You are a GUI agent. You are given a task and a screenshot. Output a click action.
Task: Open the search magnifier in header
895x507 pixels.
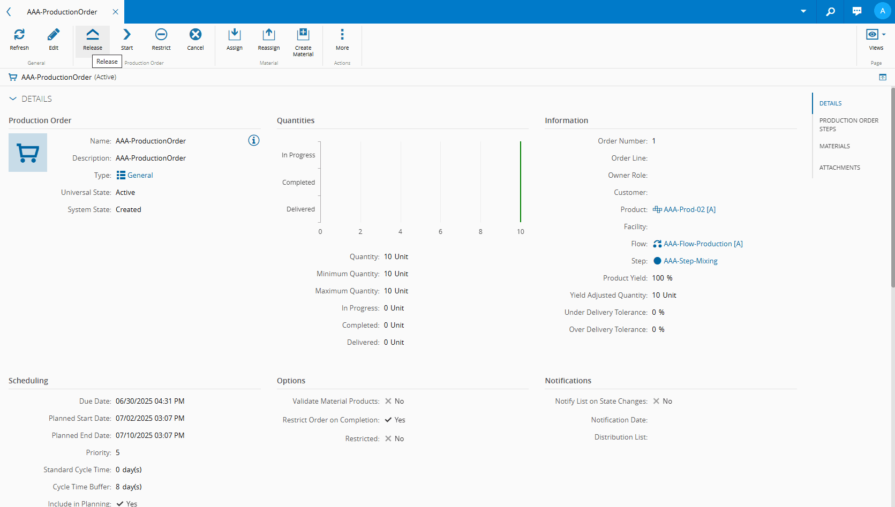click(x=831, y=11)
